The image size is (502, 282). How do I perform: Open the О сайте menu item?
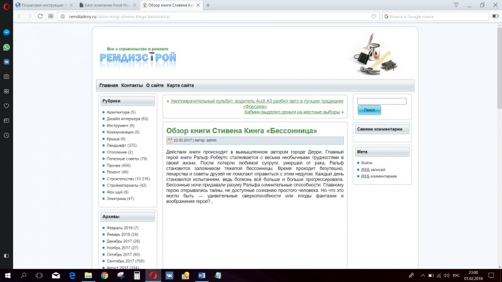coord(154,85)
